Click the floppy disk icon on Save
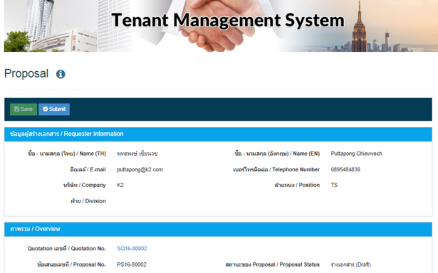438x273 pixels. [x=17, y=109]
